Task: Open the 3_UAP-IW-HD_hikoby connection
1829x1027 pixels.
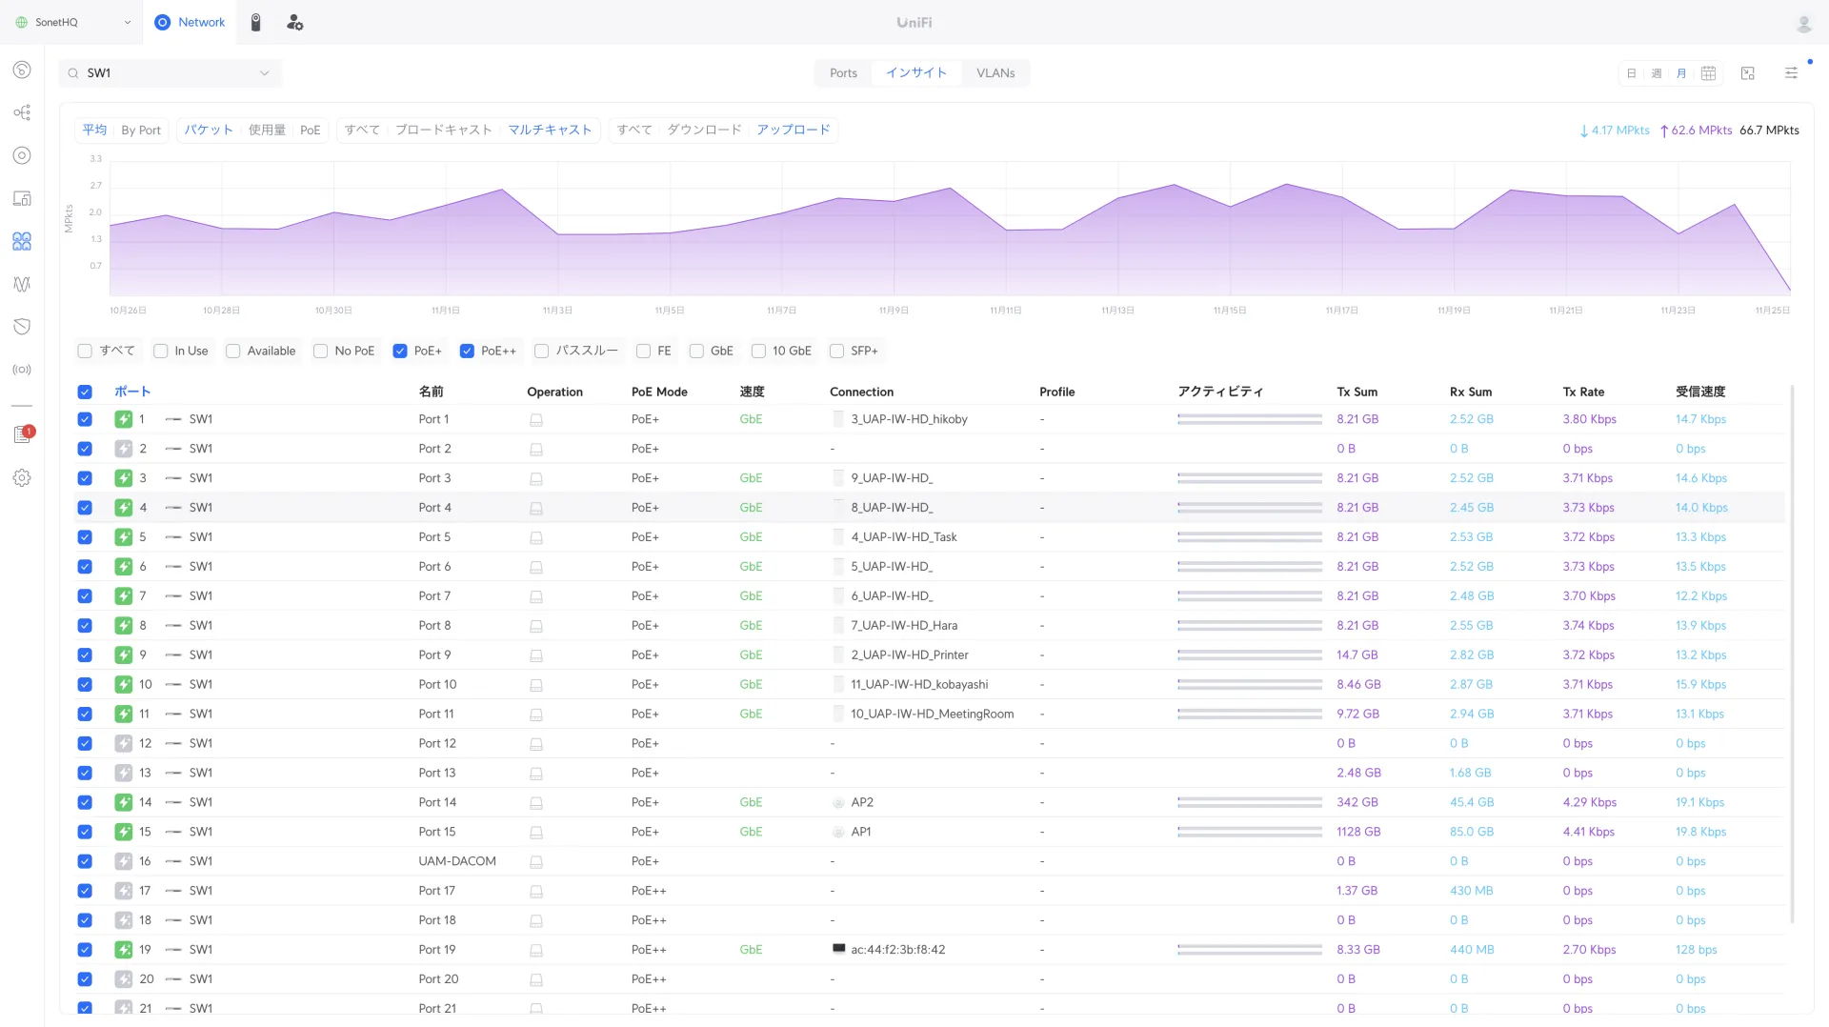Action: point(909,419)
